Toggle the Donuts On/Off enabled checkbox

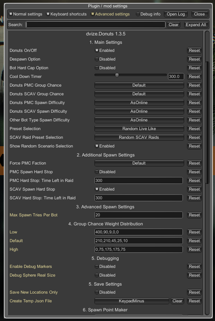point(97,51)
